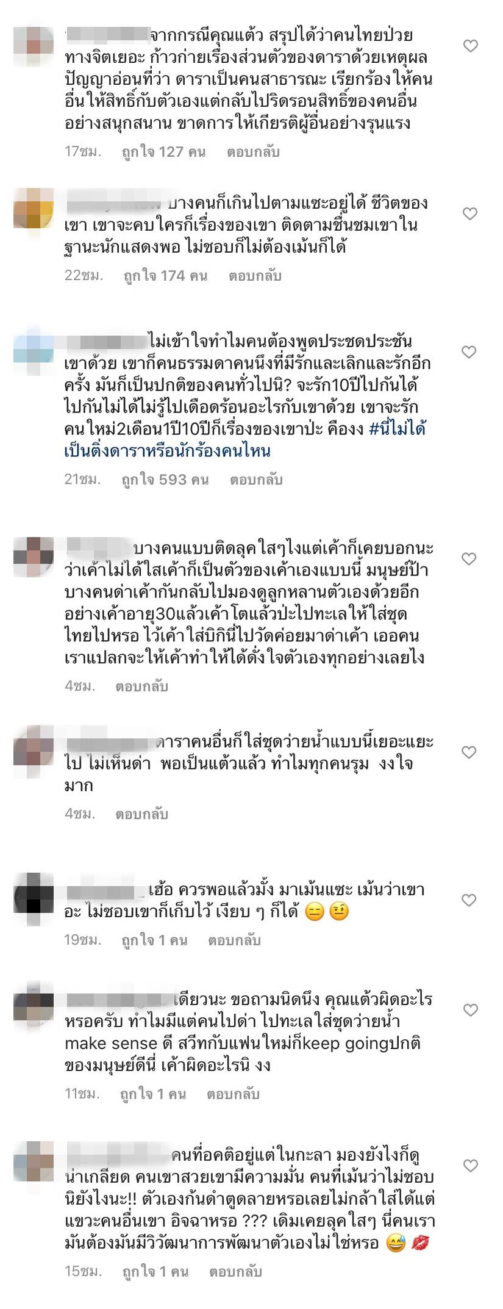The width and height of the screenshot is (503, 1309).
Task: Like the comment about other stars' swimsuits
Action: (470, 752)
